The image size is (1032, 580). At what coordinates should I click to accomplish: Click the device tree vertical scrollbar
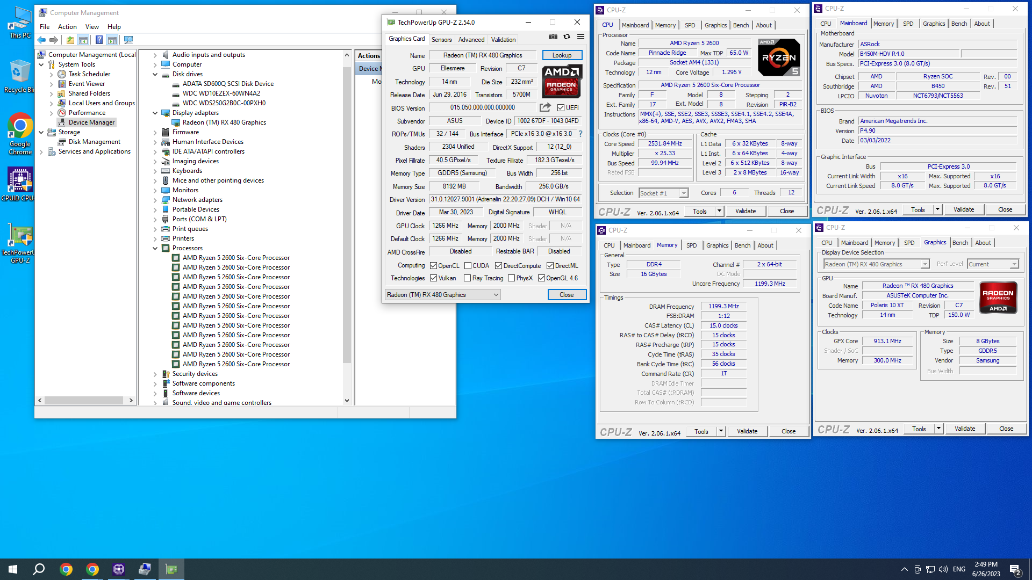click(347, 215)
